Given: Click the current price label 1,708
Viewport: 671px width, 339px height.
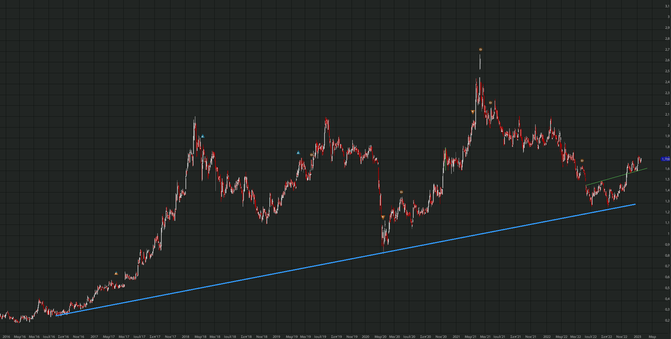Looking at the screenshot, I should 666,159.
